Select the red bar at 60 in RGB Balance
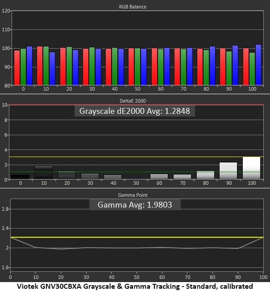Screen dimensions: 270x291 click(154, 67)
